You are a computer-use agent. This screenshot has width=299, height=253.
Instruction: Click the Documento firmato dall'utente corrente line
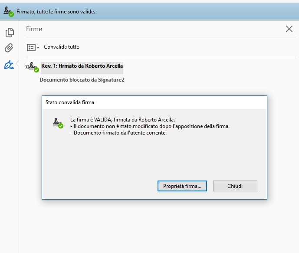tap(118, 133)
